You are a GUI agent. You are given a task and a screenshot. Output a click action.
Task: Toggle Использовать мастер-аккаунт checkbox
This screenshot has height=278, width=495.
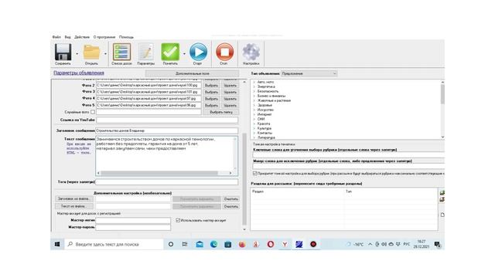pyautogui.click(x=178, y=220)
